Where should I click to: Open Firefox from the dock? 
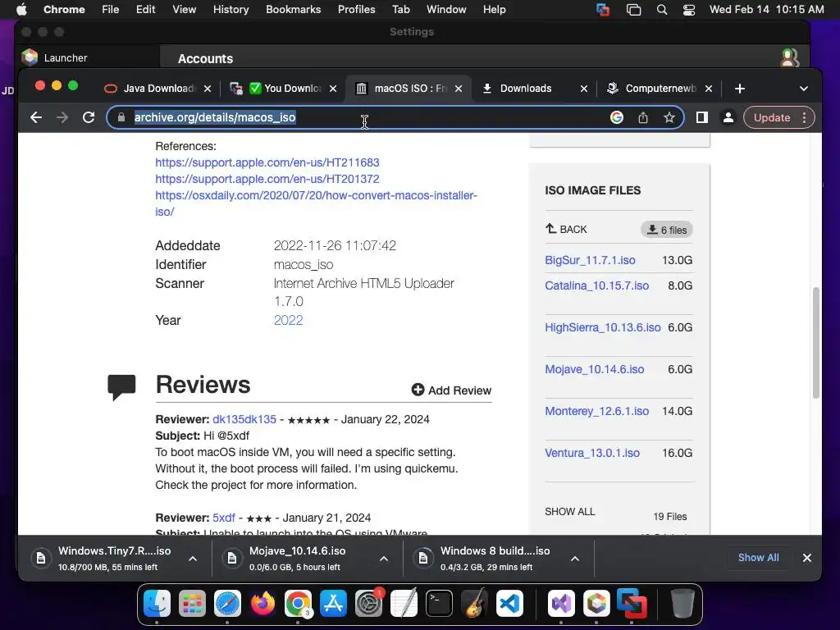(263, 603)
